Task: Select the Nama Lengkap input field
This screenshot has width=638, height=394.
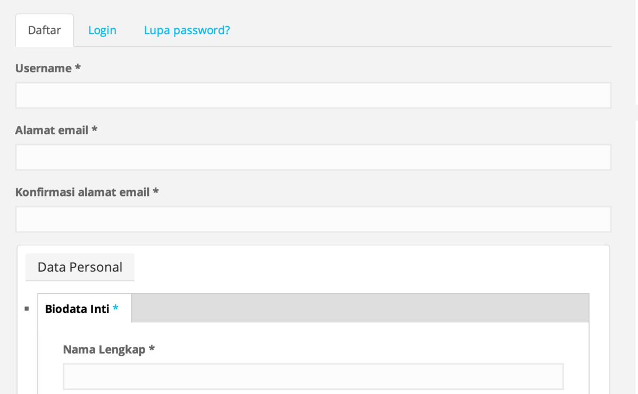Action: pyautogui.click(x=313, y=377)
